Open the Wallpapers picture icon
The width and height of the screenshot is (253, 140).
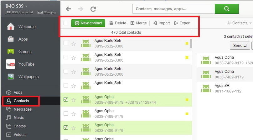[11, 77]
